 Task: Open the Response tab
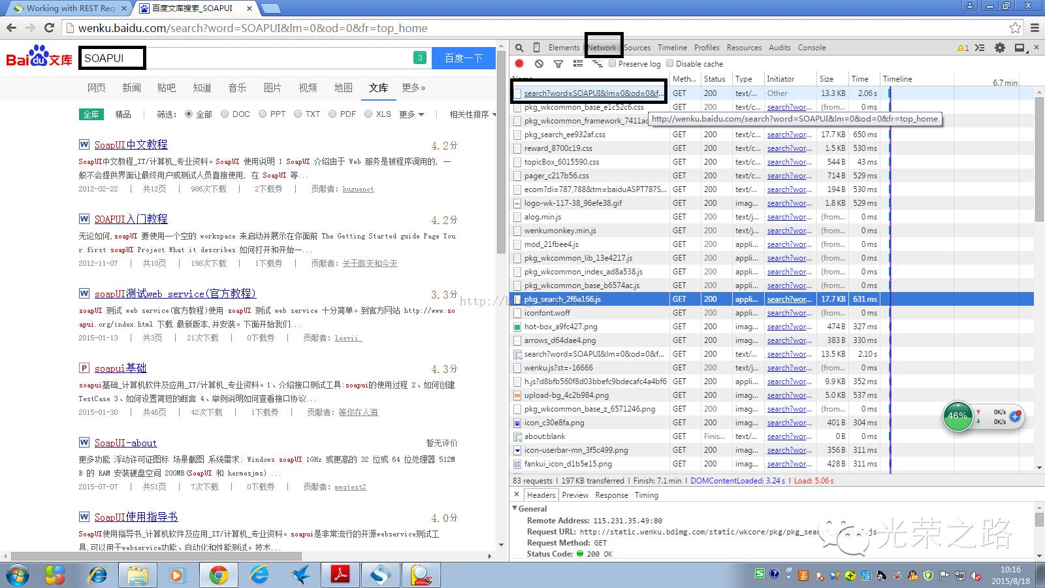coord(611,495)
